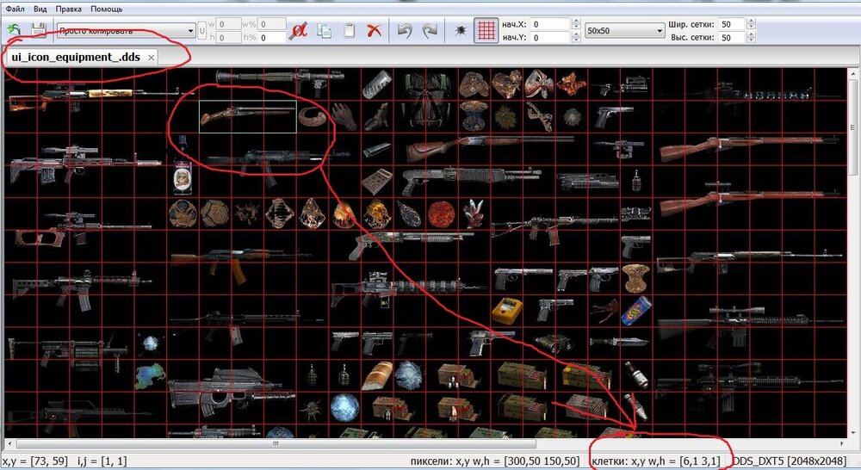Open the 'Просто копировать' mode dropdown

[127, 31]
